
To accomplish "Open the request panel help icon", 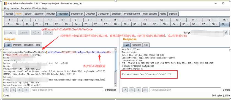I will [6, 90].
